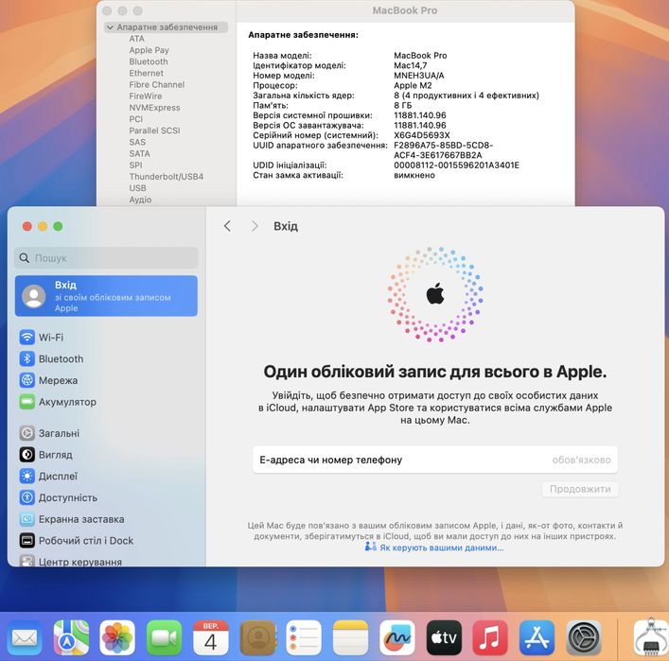This screenshot has height=661, width=669.
Task: Select NVMExpress in System Information sidebar
Action: (154, 108)
